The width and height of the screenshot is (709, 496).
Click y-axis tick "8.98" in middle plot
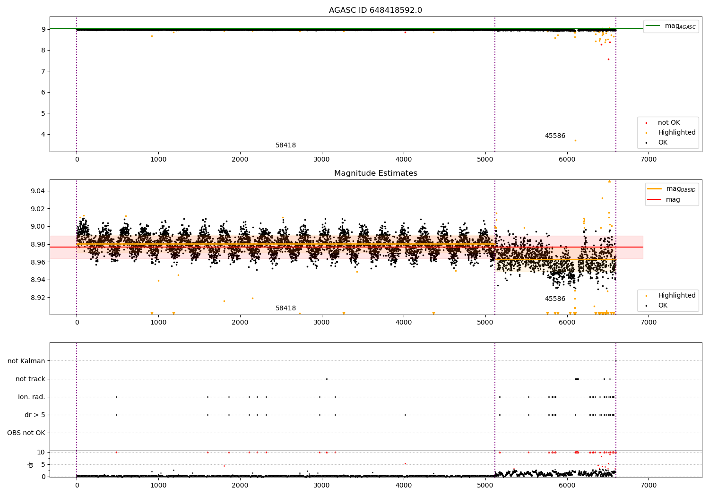pos(38,244)
